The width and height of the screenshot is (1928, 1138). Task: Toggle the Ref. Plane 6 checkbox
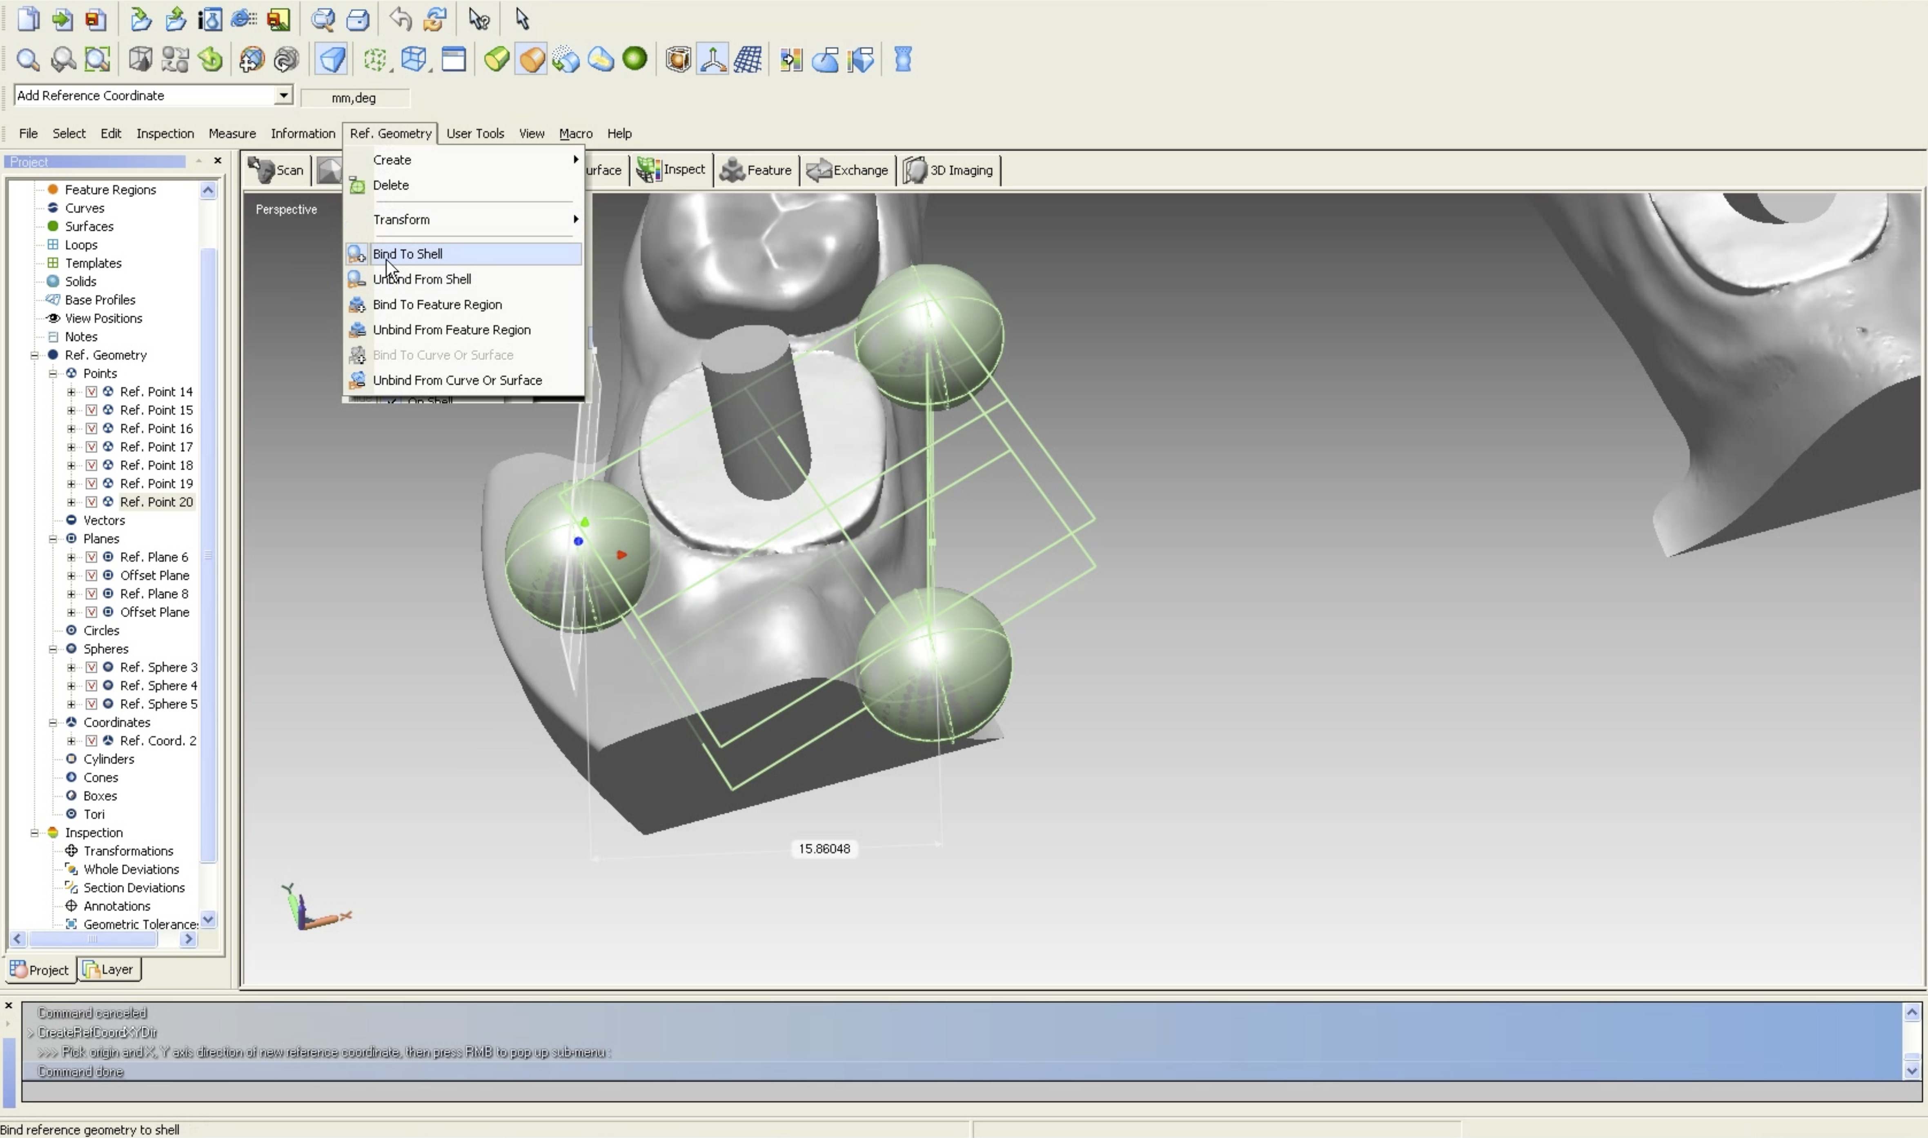(91, 557)
